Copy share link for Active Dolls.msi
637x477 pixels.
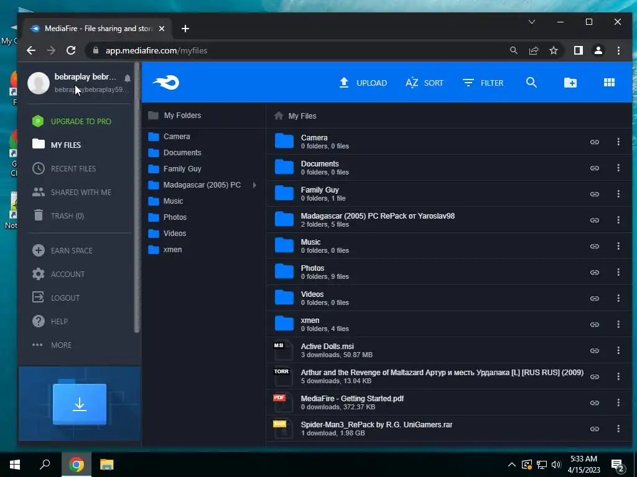594,350
